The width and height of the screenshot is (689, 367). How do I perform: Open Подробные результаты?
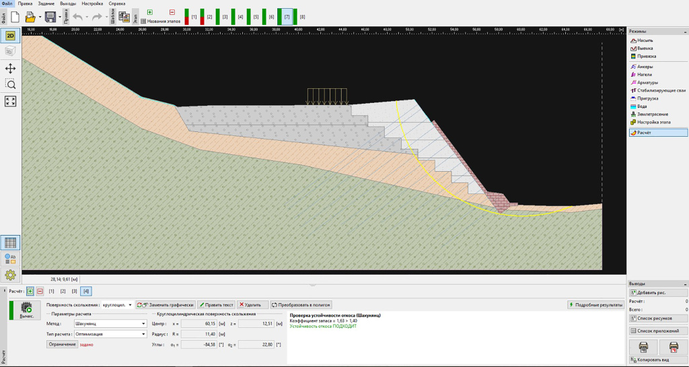pyautogui.click(x=595, y=304)
